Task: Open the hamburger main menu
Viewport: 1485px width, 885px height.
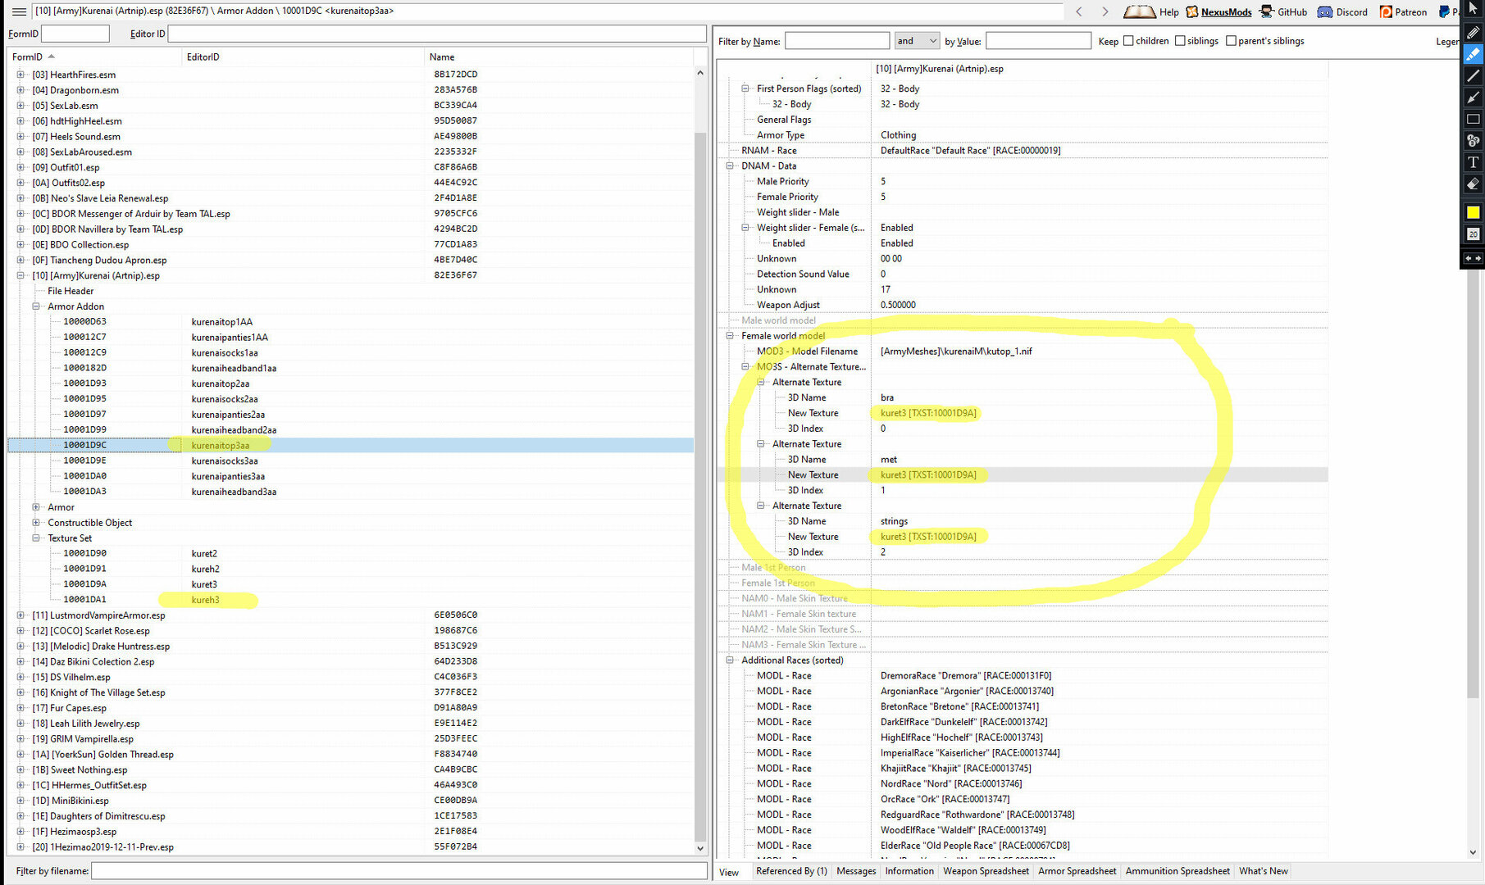Action: pyautogui.click(x=18, y=11)
